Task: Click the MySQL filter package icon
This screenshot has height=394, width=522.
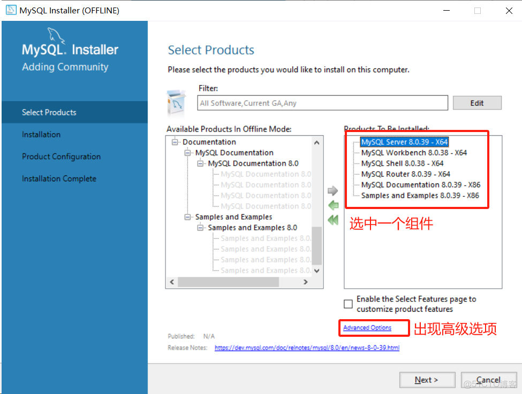Action: click(176, 103)
